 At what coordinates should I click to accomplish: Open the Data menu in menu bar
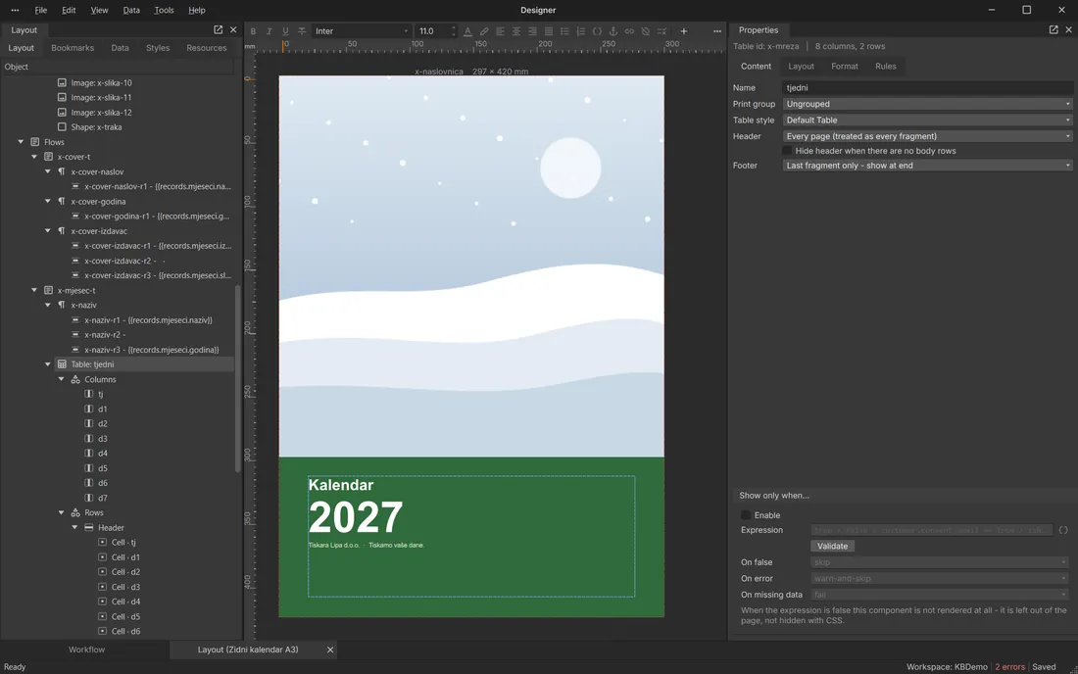pyautogui.click(x=131, y=11)
